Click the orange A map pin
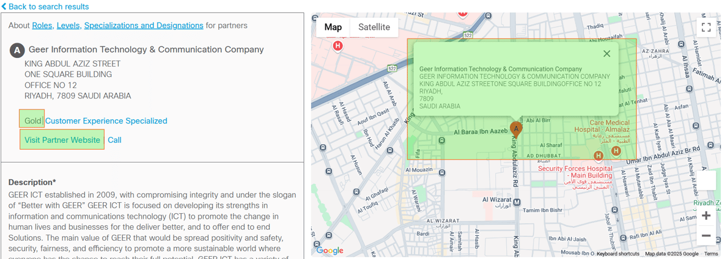This screenshot has height=259, width=722. click(x=516, y=129)
